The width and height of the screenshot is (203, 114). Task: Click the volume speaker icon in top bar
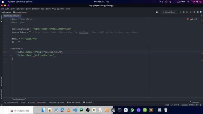pos(197,2)
